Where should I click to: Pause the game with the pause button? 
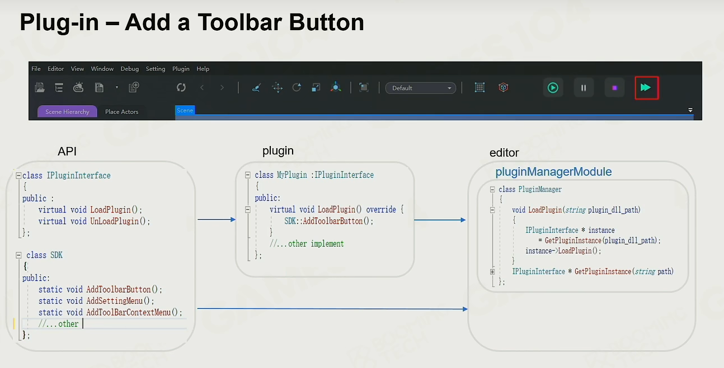[584, 88]
